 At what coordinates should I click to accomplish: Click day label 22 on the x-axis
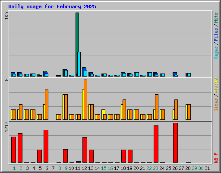[149, 168]
